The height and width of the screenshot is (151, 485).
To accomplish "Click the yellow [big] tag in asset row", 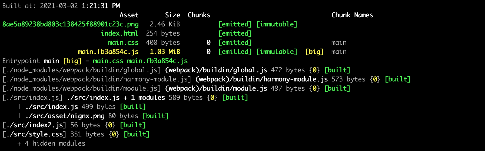I will tap(314, 52).
